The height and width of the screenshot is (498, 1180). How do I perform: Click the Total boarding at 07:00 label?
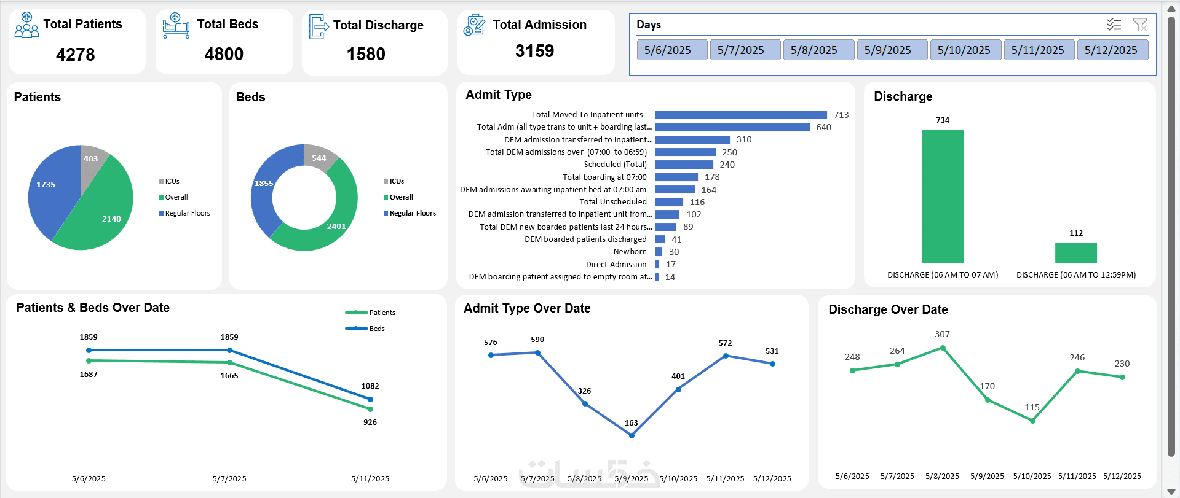(x=604, y=177)
